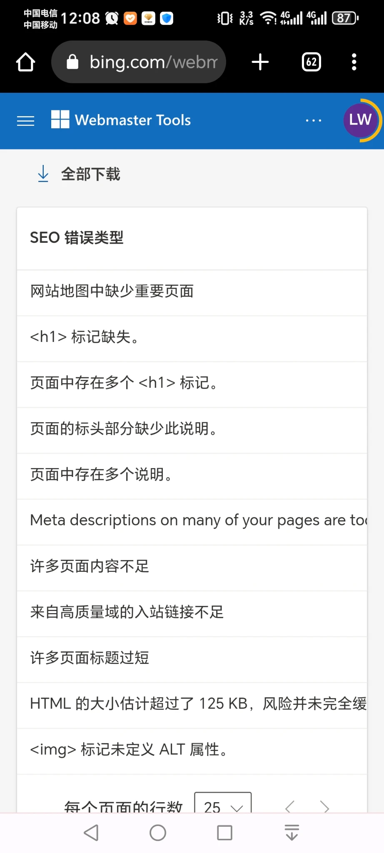The image size is (384, 853).
Task: Expand the rows-per-page dropdown showing 25
Action: pos(223,805)
